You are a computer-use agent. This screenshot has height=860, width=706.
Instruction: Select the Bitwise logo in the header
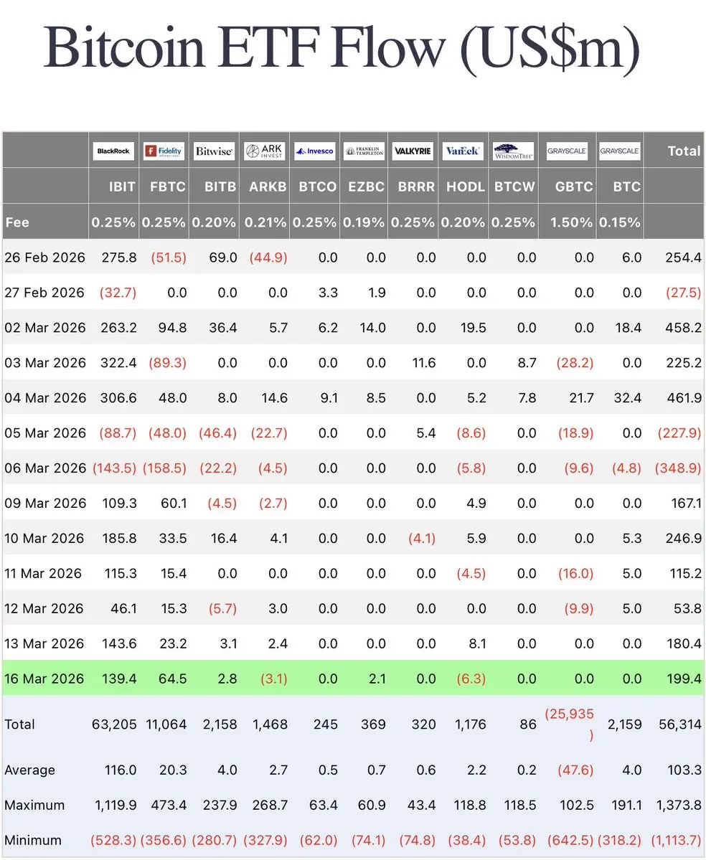pyautogui.click(x=214, y=151)
